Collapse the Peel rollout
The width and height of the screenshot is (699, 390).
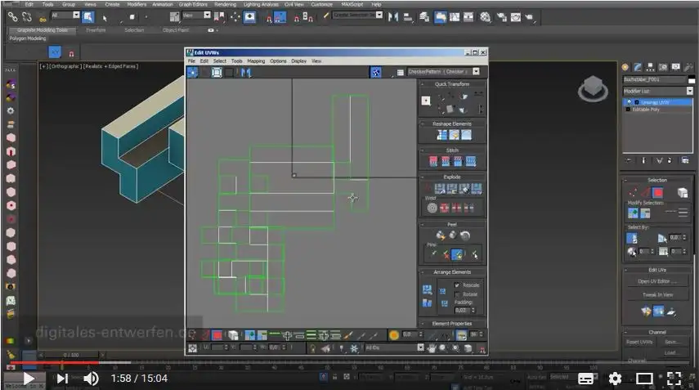click(422, 225)
